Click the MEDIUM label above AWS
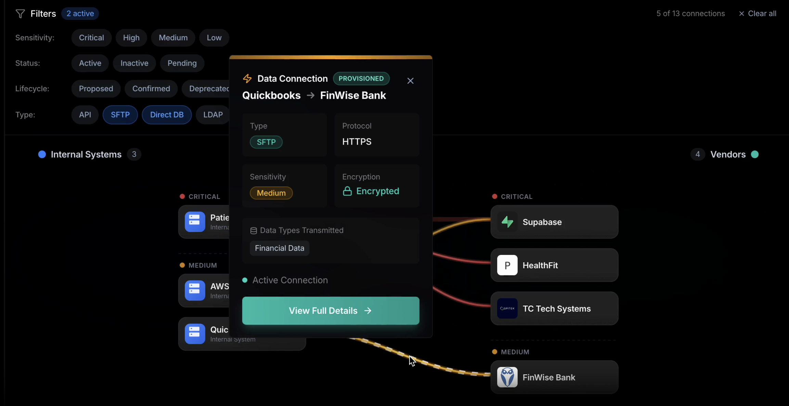Viewport: 789px width, 406px height. (203, 265)
